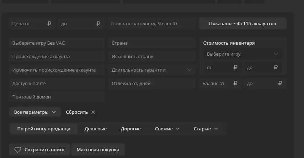
Task: Click the Исключить страну field
Action: [152, 57]
